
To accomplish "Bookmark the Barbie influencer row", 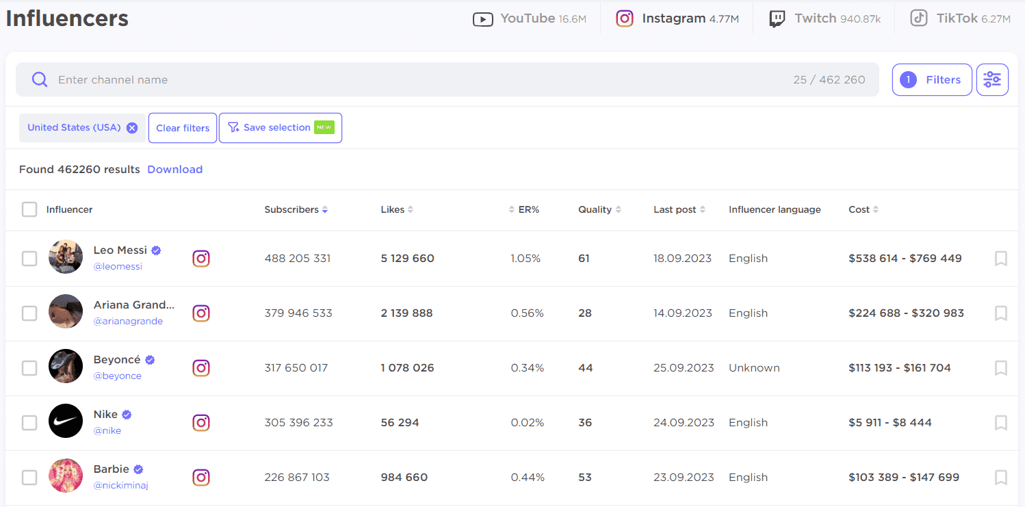I will [x=1000, y=478].
